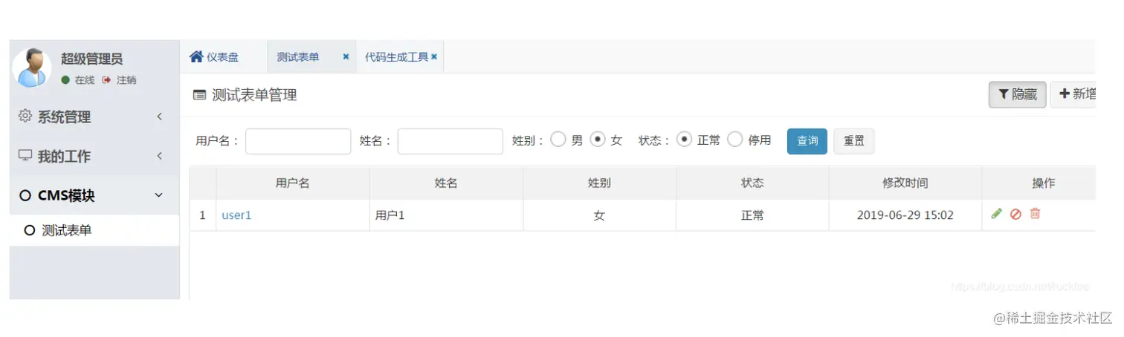
Task: Click the green 在线 status indicator
Action: pyautogui.click(x=65, y=80)
